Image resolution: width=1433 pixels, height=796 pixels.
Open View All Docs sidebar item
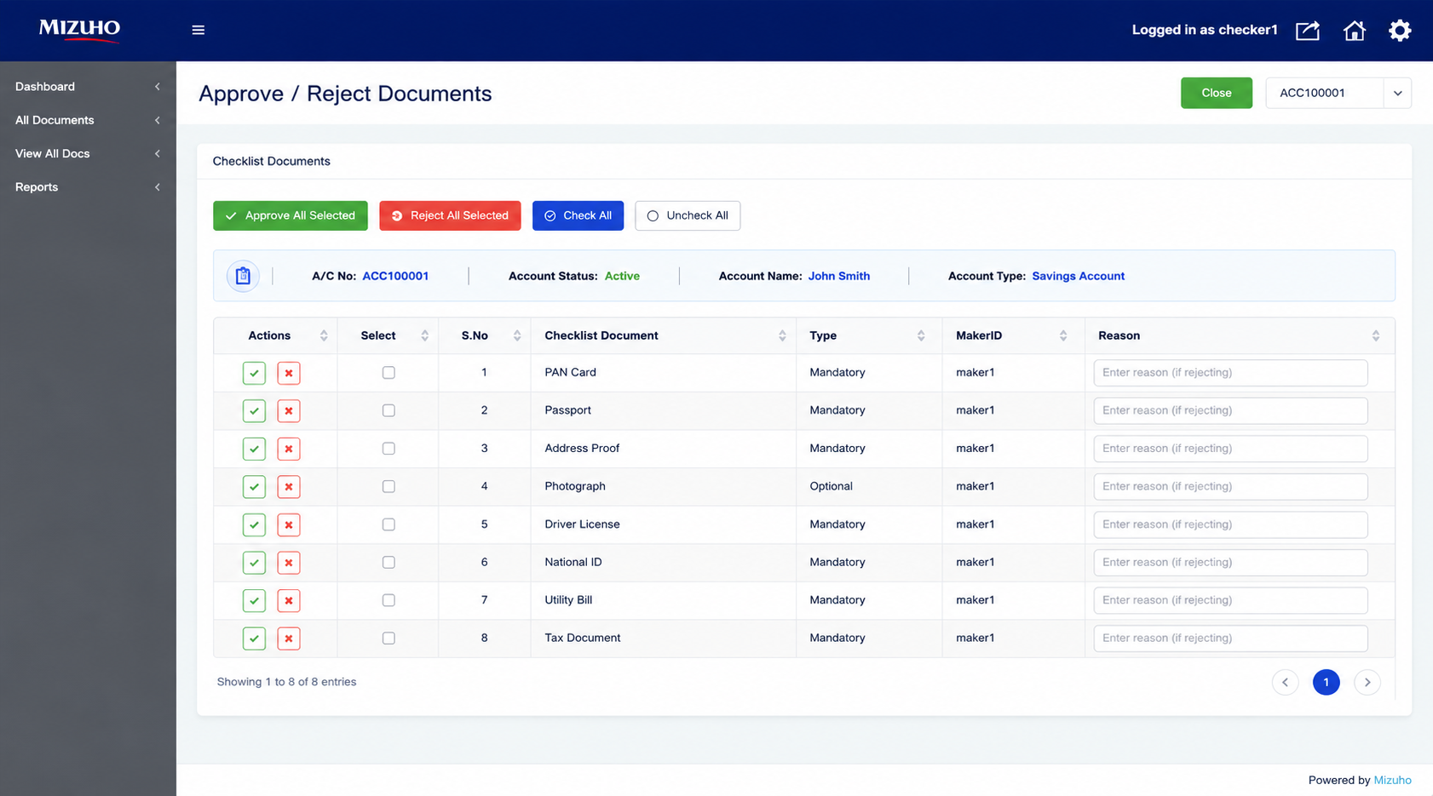tap(88, 153)
